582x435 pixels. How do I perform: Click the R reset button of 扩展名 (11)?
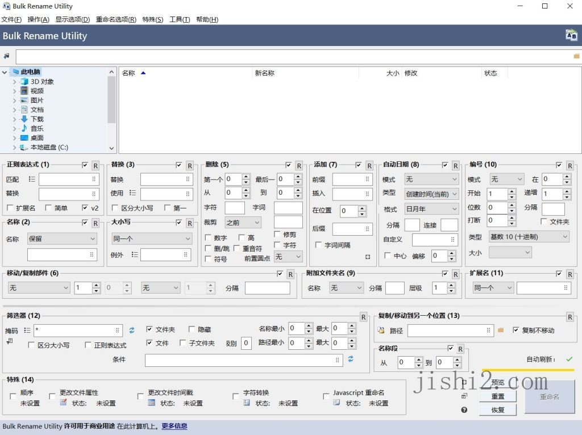[569, 274]
